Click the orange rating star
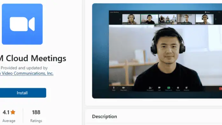Viewport: 222px width, 125px height. [x=13, y=112]
